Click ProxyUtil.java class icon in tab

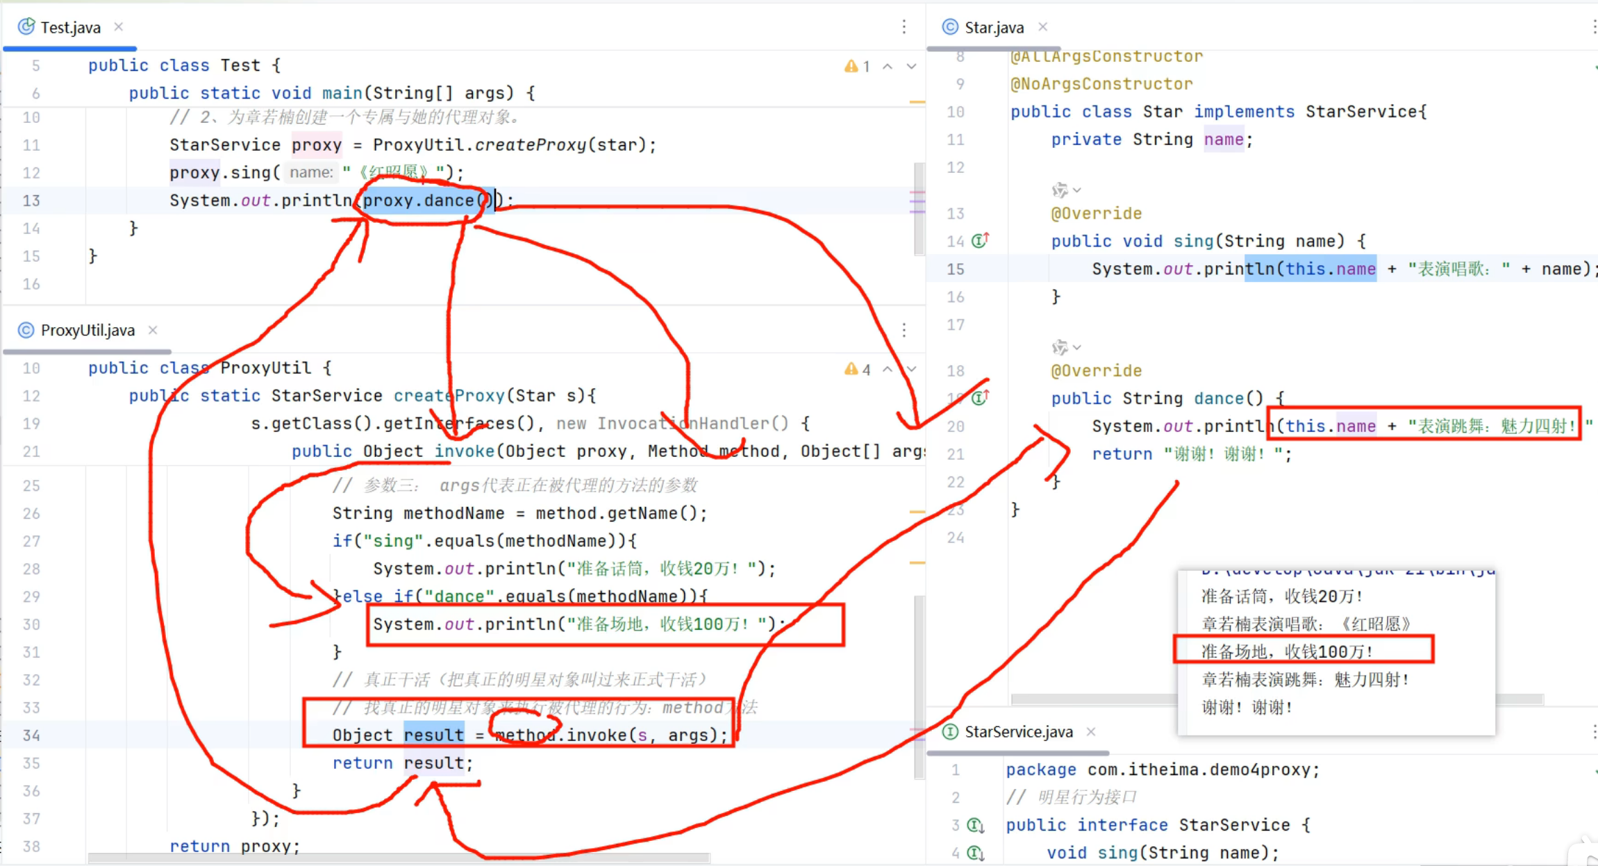click(x=26, y=330)
